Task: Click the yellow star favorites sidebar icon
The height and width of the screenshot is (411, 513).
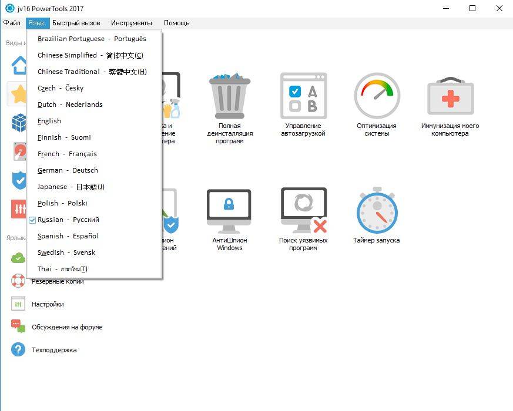Action: (18, 94)
